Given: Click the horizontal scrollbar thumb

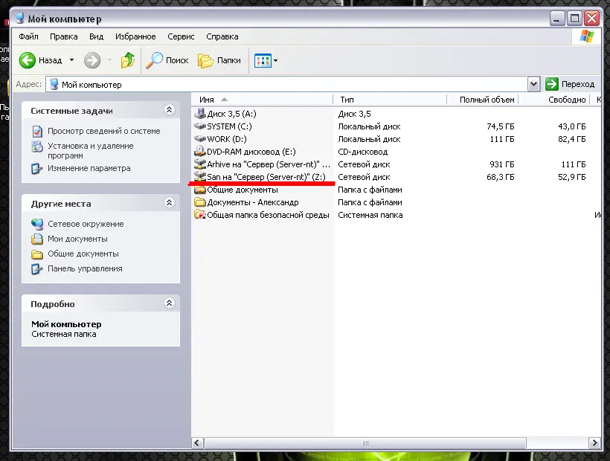Looking at the screenshot, I should pyautogui.click(x=365, y=442).
